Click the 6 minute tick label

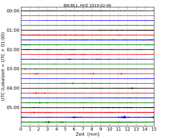[x=74, y=129]
